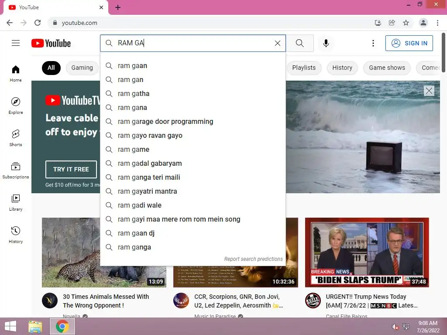Open History in sidebar

click(x=16, y=235)
